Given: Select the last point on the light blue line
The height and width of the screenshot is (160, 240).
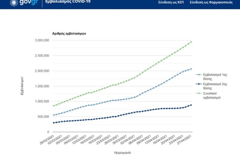Looking at the screenshot, I should [191, 69].
